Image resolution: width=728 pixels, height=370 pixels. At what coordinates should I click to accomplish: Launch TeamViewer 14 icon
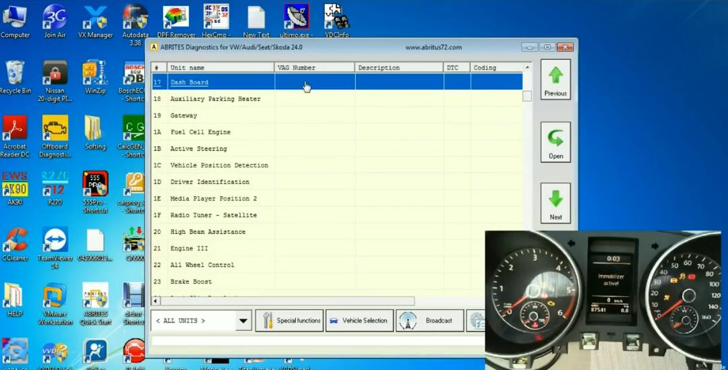point(55,247)
